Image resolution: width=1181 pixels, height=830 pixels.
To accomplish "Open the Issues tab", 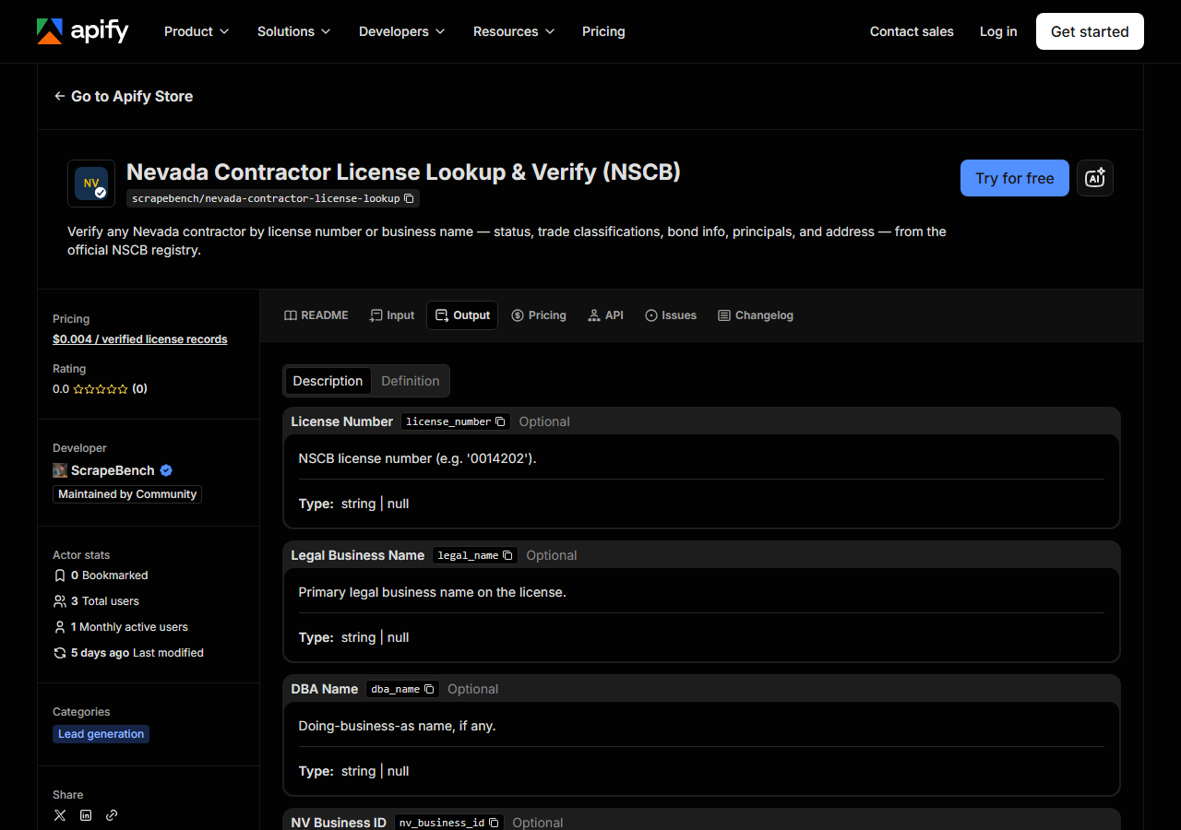I will point(671,315).
